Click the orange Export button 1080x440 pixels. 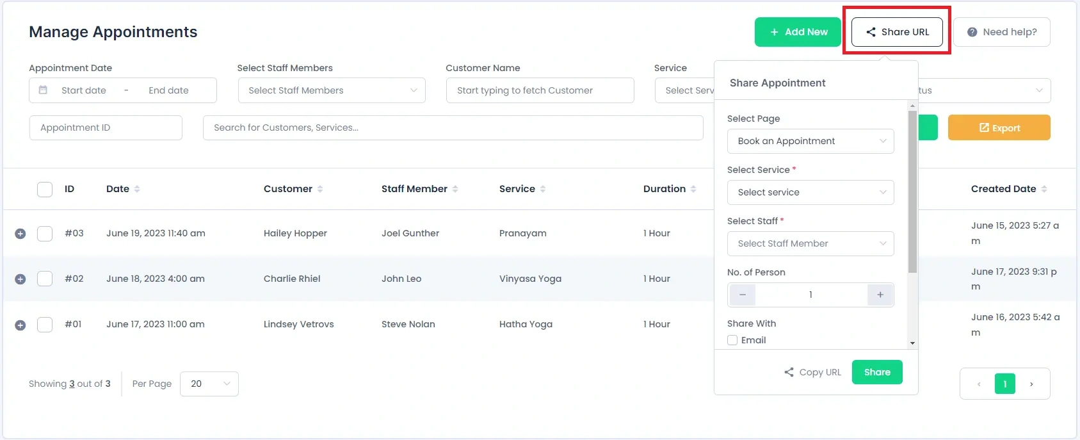(999, 127)
